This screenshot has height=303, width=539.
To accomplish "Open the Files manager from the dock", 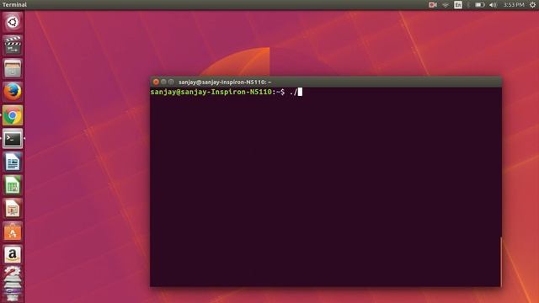I will coord(13,68).
